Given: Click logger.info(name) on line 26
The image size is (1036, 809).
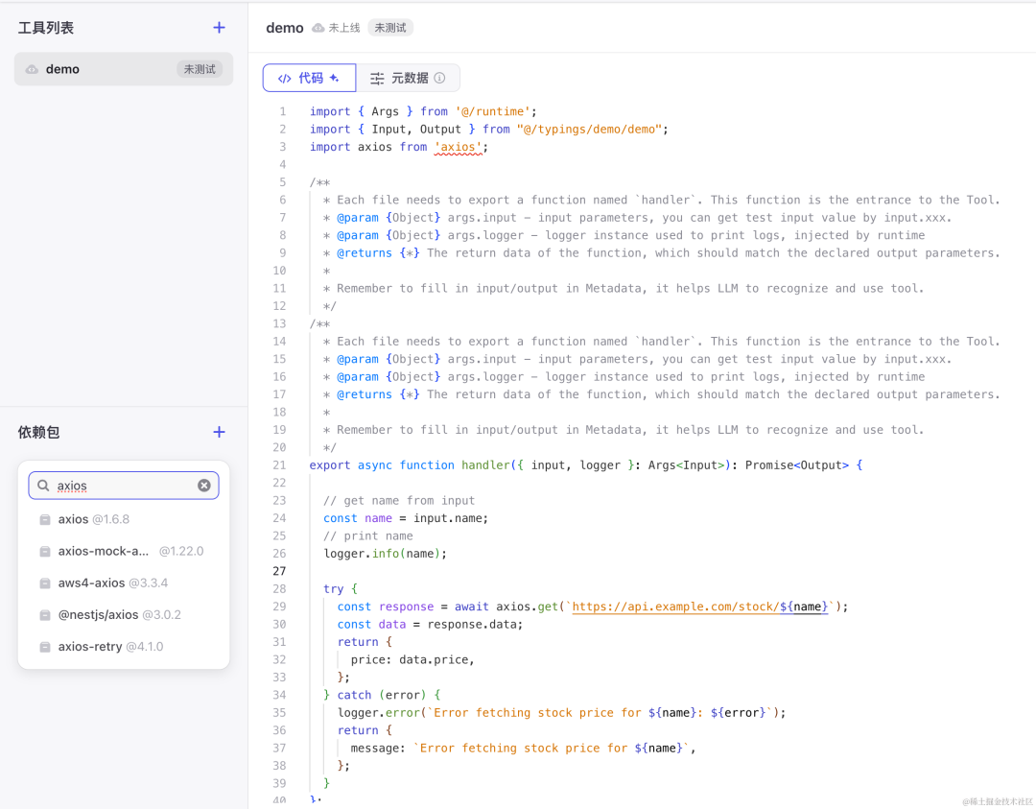Looking at the screenshot, I should pos(386,554).
